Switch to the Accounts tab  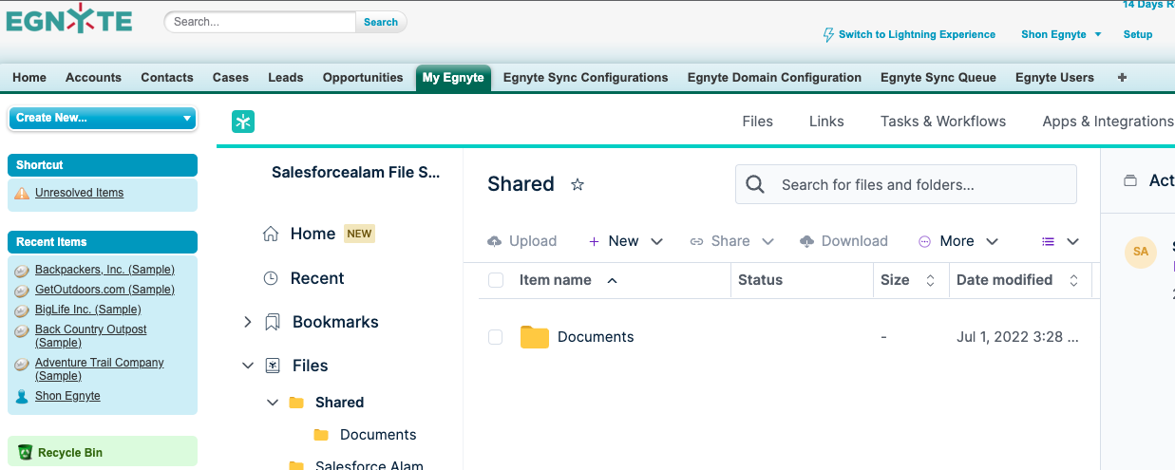pos(93,78)
